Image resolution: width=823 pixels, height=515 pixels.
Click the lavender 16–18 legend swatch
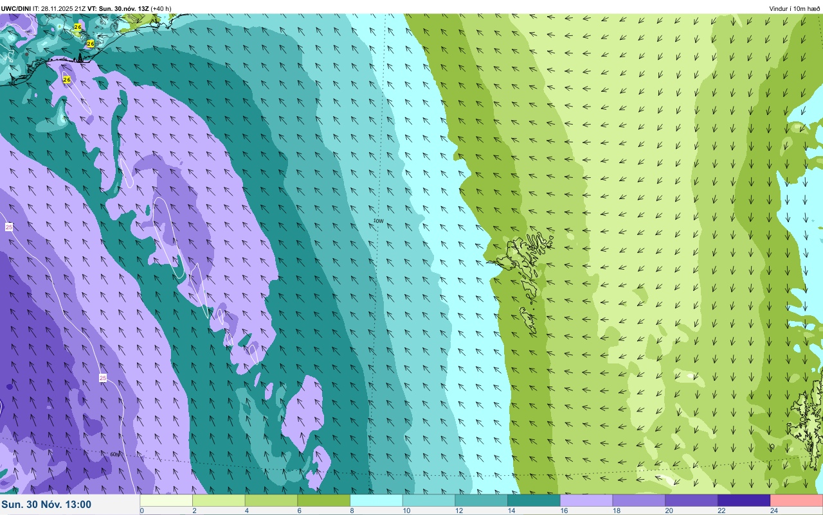[586, 500]
